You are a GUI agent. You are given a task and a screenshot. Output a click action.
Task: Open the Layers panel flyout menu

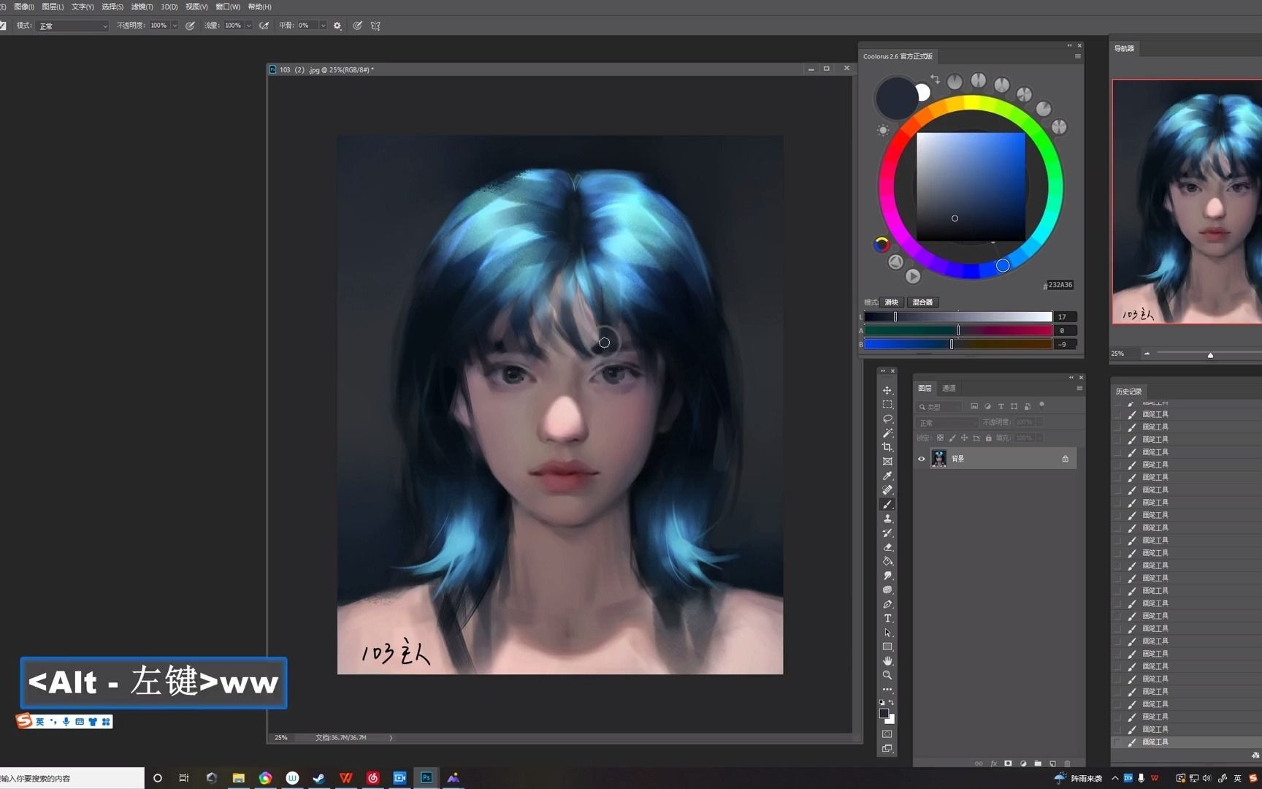pos(1079,388)
